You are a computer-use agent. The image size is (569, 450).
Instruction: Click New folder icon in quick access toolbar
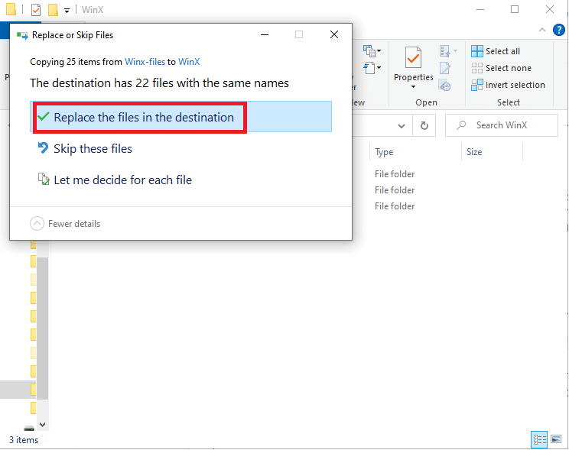click(54, 10)
